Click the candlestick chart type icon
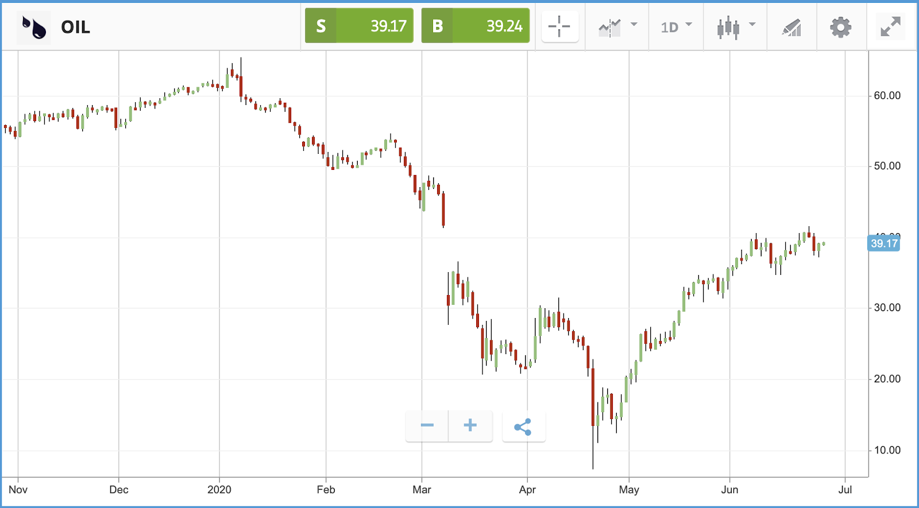The height and width of the screenshot is (508, 919). coord(728,27)
